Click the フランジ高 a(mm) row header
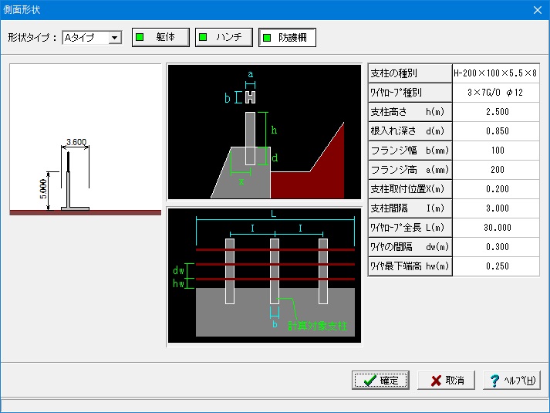The width and height of the screenshot is (550, 413). (410, 170)
